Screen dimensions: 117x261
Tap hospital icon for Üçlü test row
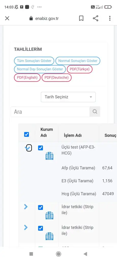(49, 156)
